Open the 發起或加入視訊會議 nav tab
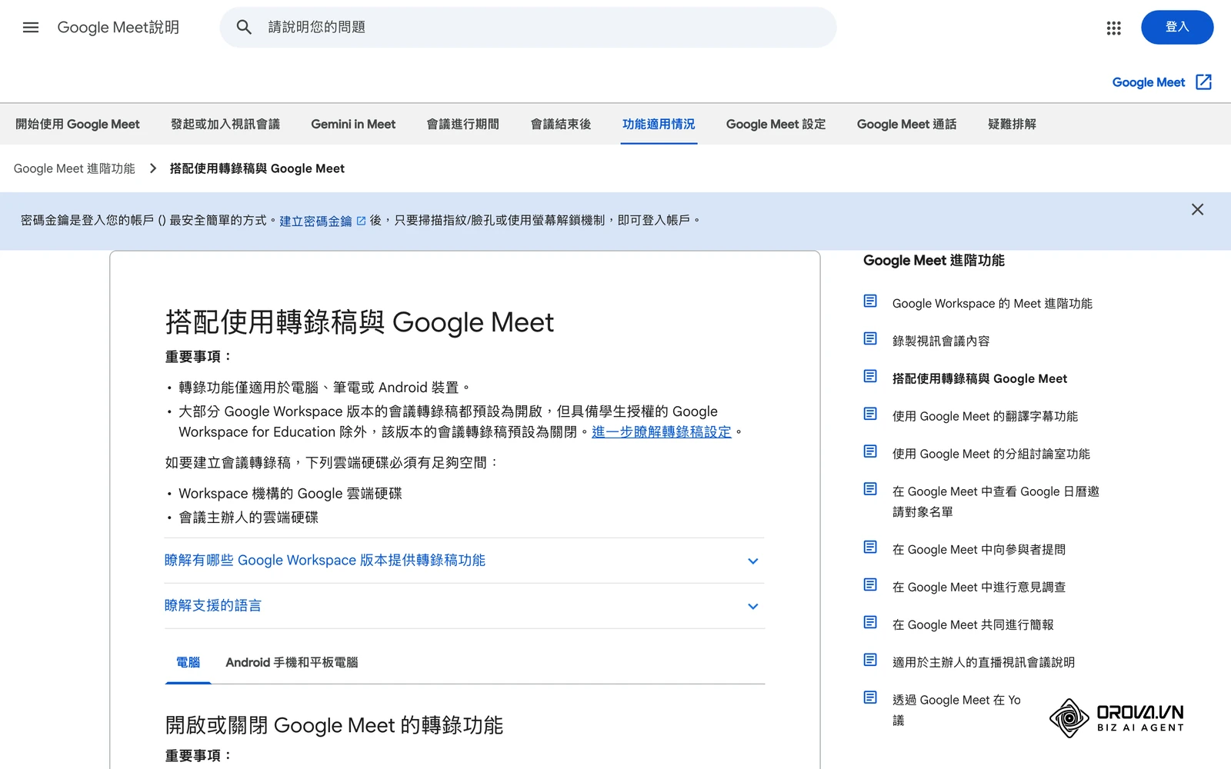 click(x=225, y=124)
